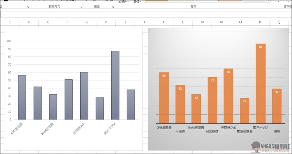Select the 電源供應器 axis label
Image resolution: width=292 pixels, height=154 pixels.
[x=245, y=131]
